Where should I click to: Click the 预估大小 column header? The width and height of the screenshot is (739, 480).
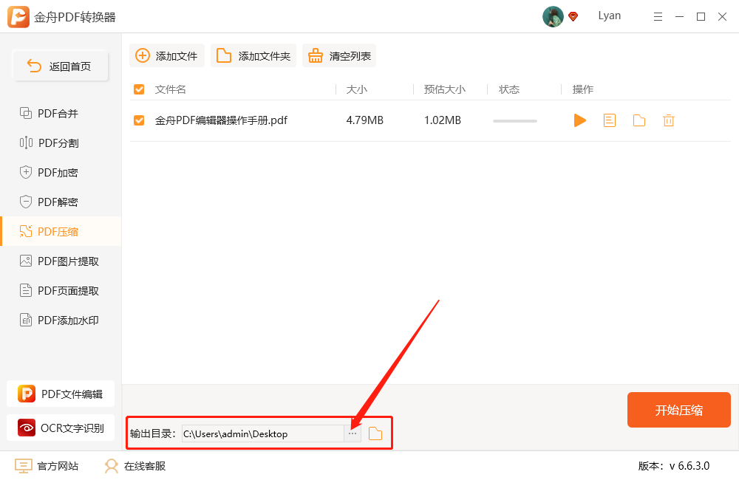[444, 89]
